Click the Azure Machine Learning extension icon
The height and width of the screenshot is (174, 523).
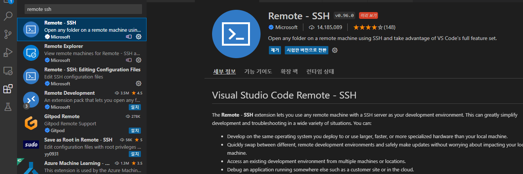pos(31,168)
